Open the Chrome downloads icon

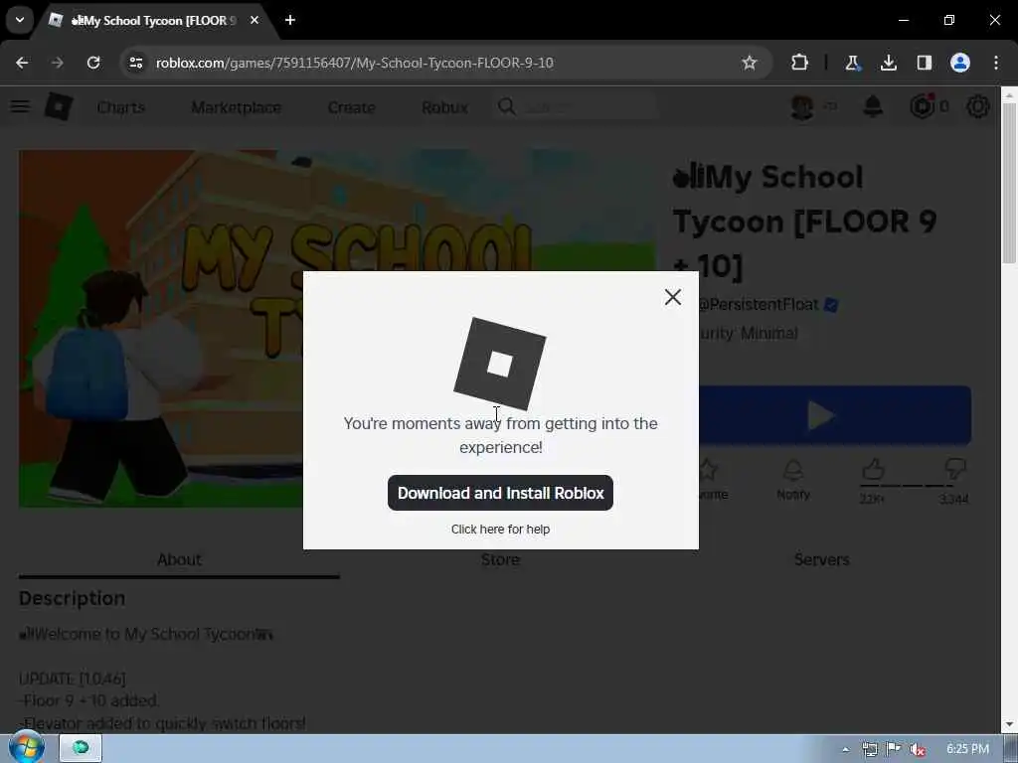pyautogui.click(x=888, y=63)
